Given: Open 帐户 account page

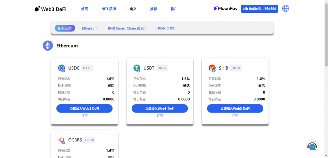Looking at the screenshot, I should (x=174, y=9).
